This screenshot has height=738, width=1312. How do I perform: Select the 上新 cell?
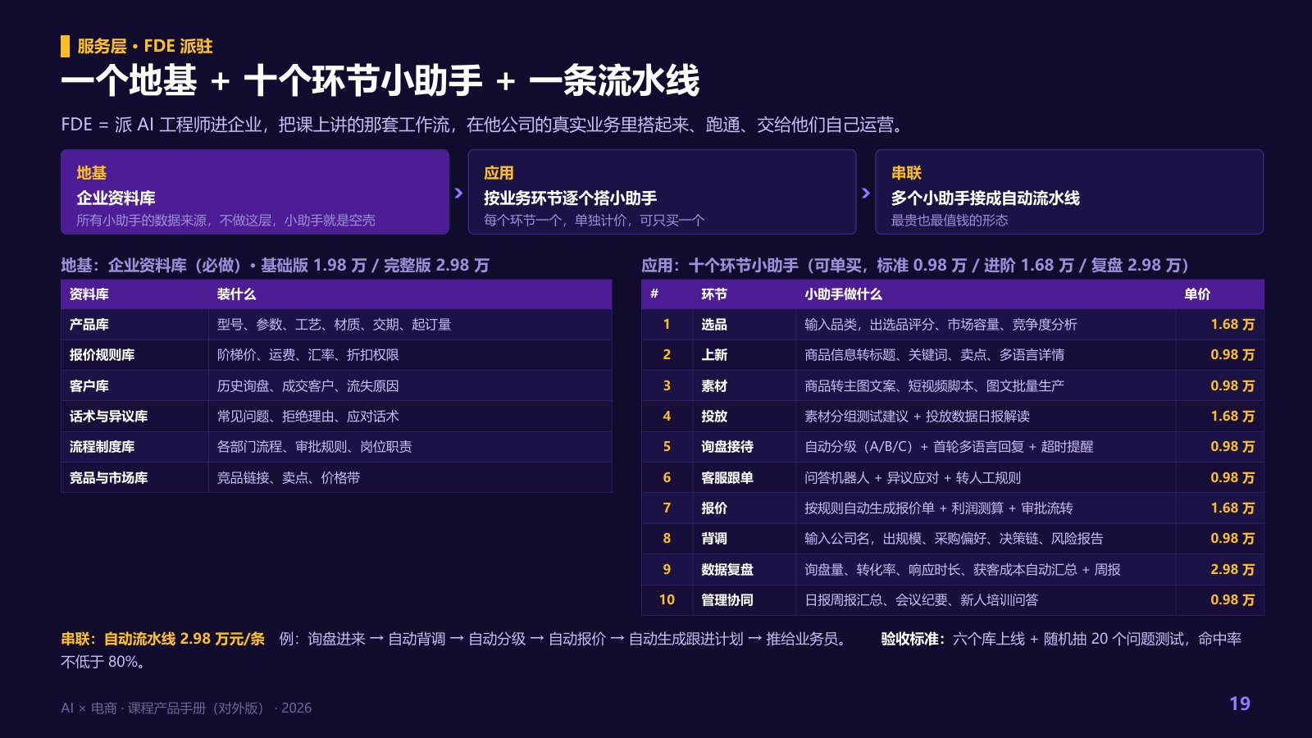coord(744,355)
